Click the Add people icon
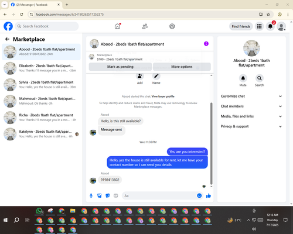The width and height of the screenshot is (293, 234). pyautogui.click(x=139, y=76)
